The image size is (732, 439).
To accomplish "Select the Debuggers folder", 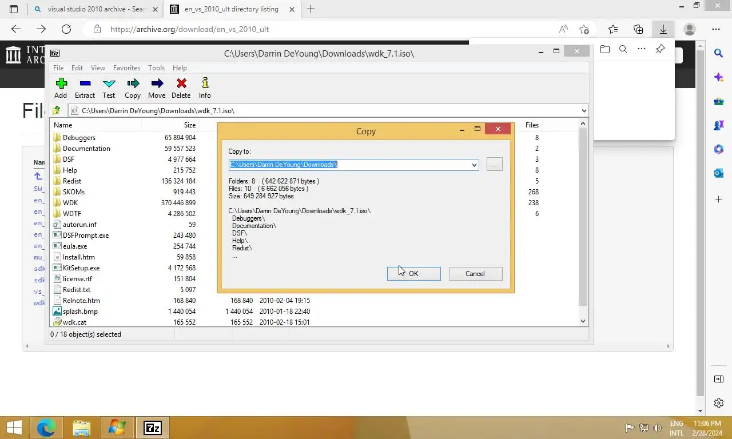I will pyautogui.click(x=79, y=138).
